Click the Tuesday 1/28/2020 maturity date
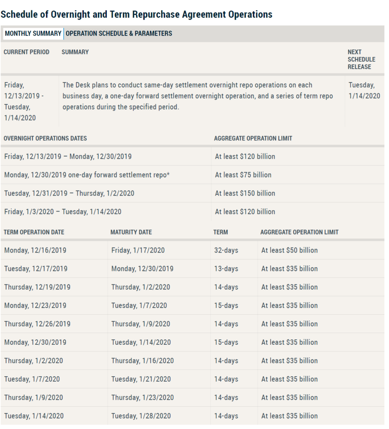 coord(141,416)
